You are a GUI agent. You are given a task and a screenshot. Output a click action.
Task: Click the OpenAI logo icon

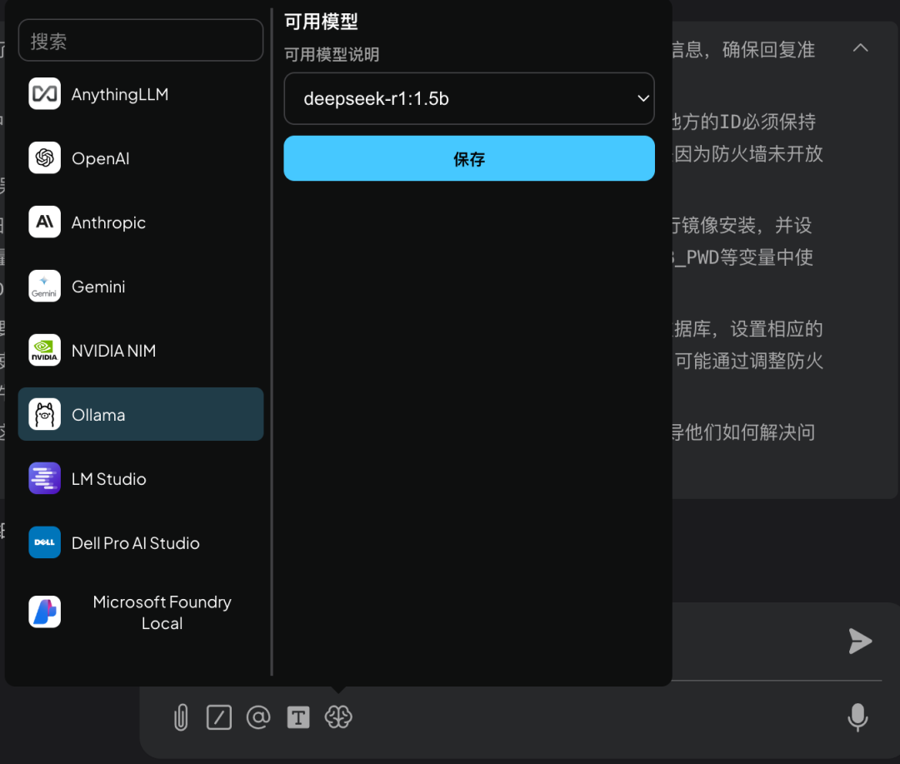pyautogui.click(x=45, y=157)
